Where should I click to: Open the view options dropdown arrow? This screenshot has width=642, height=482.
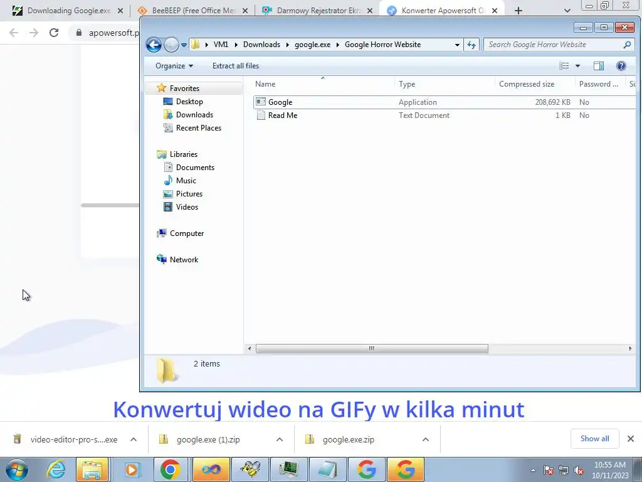pos(577,66)
